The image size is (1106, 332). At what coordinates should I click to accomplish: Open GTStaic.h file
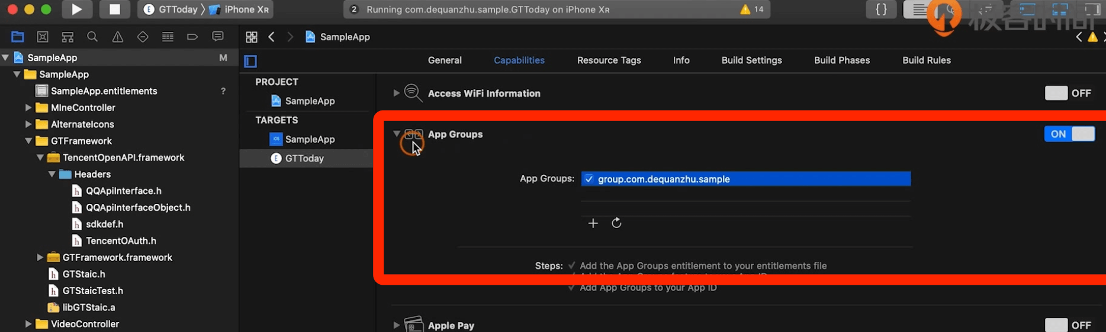(77, 274)
